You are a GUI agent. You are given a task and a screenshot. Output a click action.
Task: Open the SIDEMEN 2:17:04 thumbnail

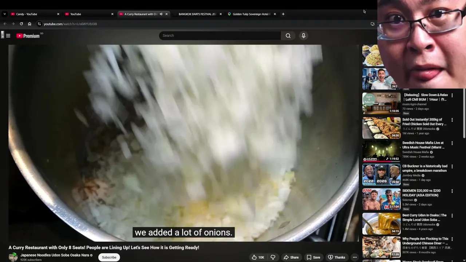(x=381, y=199)
